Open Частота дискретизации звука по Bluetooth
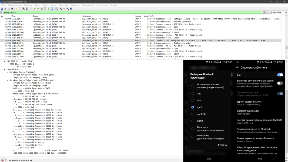The width and height of the screenshot is (288, 162). [x=260, y=121]
